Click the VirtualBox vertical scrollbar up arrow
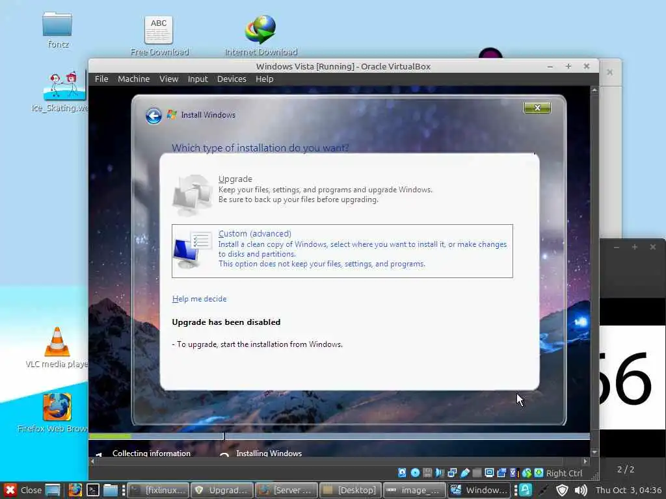666x499 pixels. pos(594,90)
